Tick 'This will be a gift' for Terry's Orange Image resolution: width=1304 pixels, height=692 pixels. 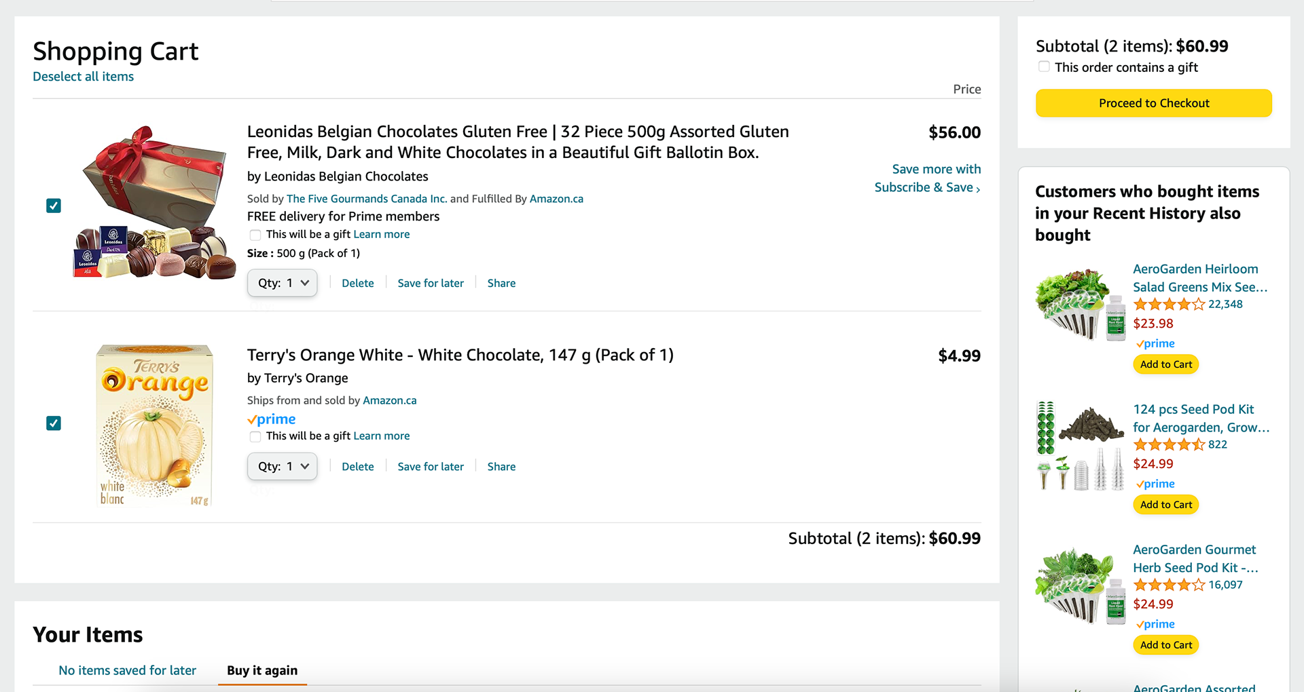coord(255,436)
